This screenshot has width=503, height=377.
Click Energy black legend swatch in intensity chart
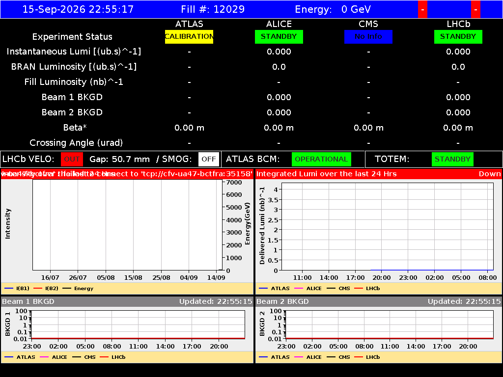pos(67,288)
